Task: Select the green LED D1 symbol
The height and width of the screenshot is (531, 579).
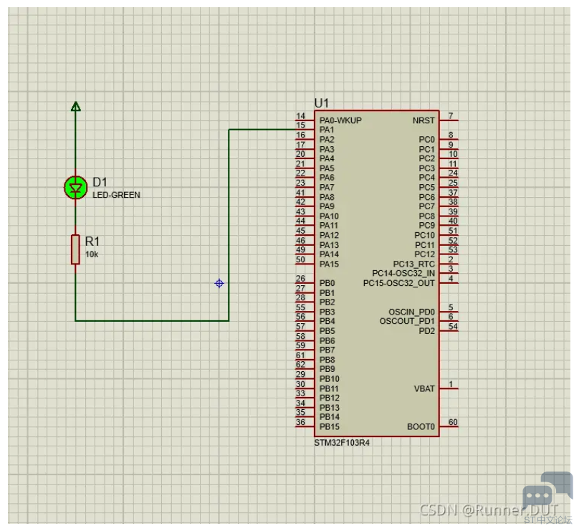Action: coord(76,188)
